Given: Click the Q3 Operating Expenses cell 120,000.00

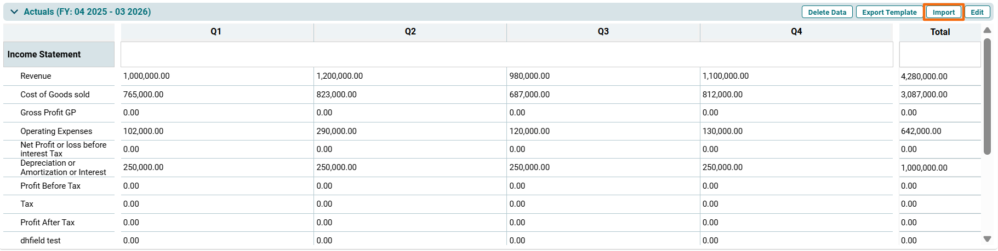Looking at the screenshot, I should 529,131.
